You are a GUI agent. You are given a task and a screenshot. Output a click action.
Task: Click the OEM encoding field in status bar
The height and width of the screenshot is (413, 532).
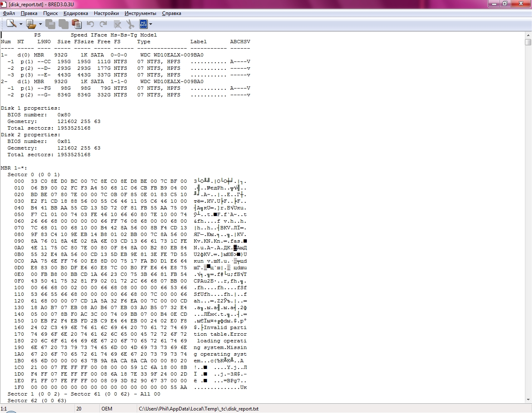click(x=107, y=409)
